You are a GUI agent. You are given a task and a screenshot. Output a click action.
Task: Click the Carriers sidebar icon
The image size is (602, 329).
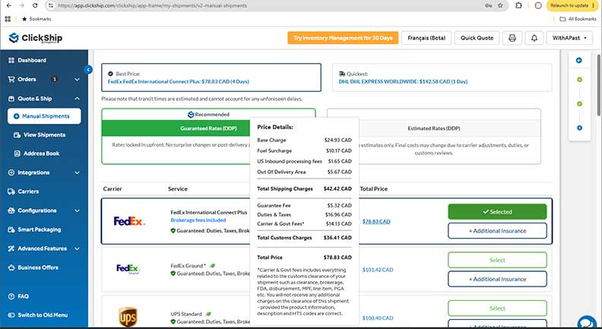click(x=11, y=191)
